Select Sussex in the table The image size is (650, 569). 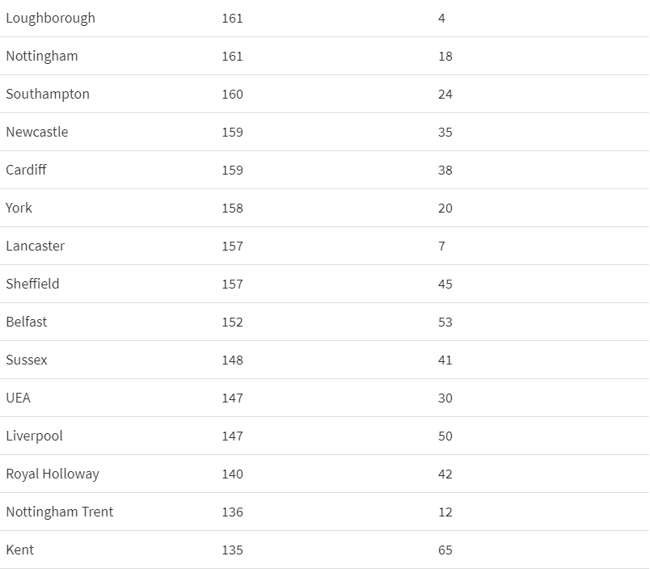27,360
